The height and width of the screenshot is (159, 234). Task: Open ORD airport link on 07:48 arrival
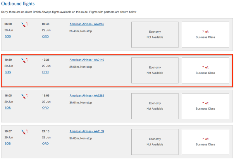pos(45,36)
